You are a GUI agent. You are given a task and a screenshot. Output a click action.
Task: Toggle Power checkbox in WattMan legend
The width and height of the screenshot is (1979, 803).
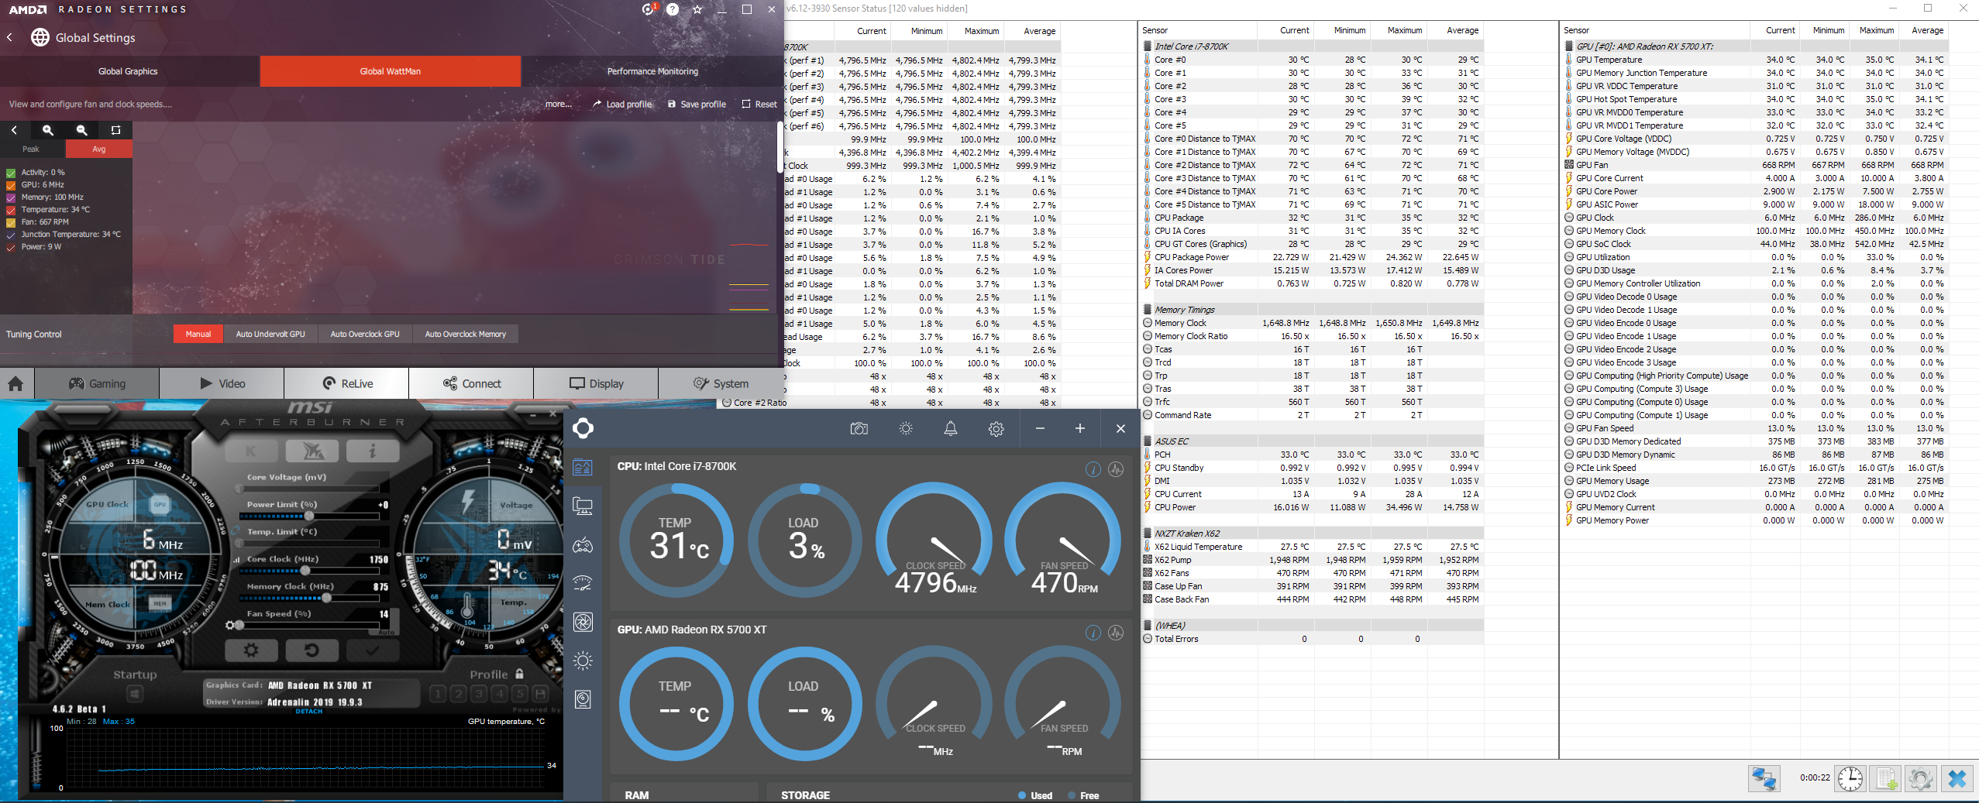click(11, 247)
